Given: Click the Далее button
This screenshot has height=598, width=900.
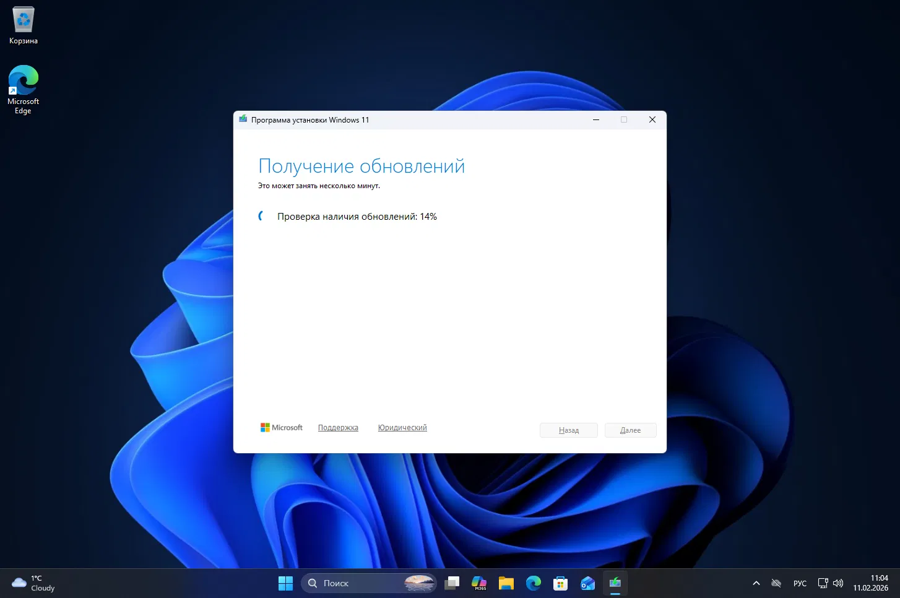Looking at the screenshot, I should 630,430.
